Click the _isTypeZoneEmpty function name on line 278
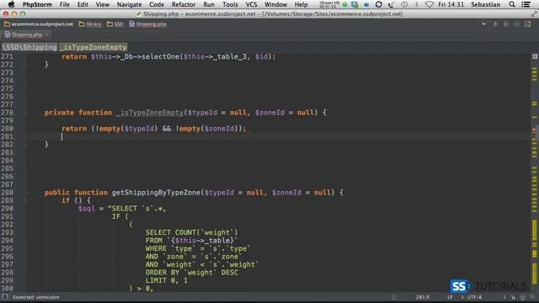Viewport: 539px width, 303px height. click(150, 112)
